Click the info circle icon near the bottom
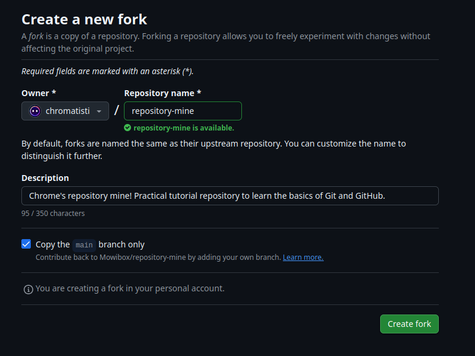The width and height of the screenshot is (475, 356). pos(28,289)
